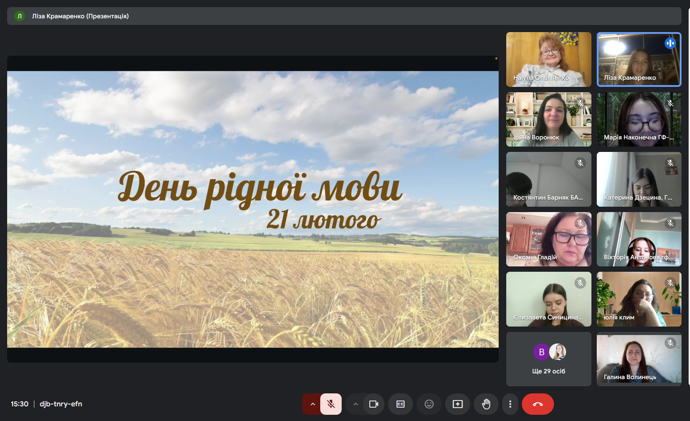Select Halyna Onufrienko's video tile
Image resolution: width=690 pixels, height=421 pixels.
pyautogui.click(x=549, y=59)
